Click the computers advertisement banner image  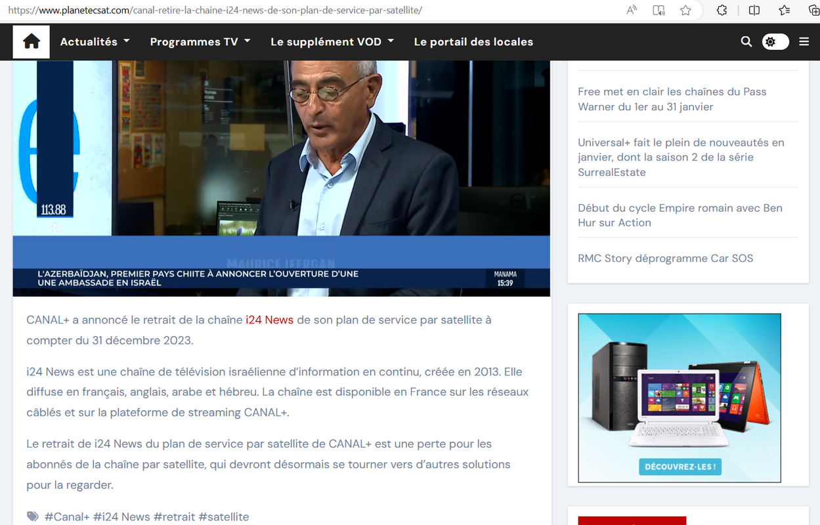(x=680, y=398)
